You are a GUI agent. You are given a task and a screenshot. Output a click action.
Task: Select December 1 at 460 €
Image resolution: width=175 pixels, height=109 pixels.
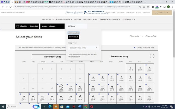131,68
